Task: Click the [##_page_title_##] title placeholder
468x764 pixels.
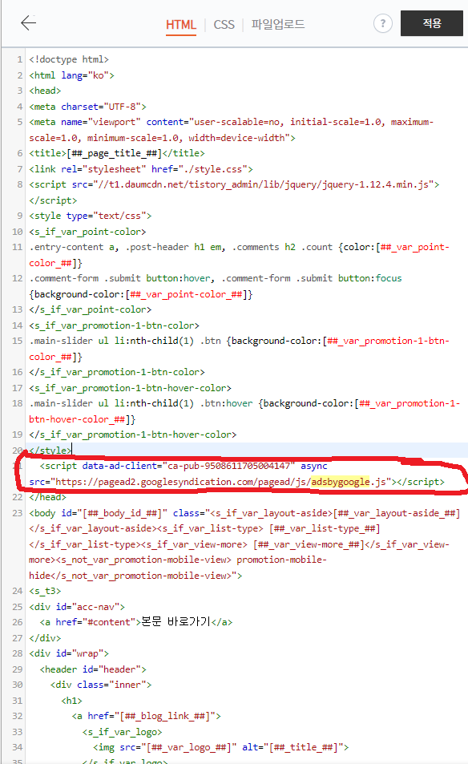Action: (x=115, y=153)
